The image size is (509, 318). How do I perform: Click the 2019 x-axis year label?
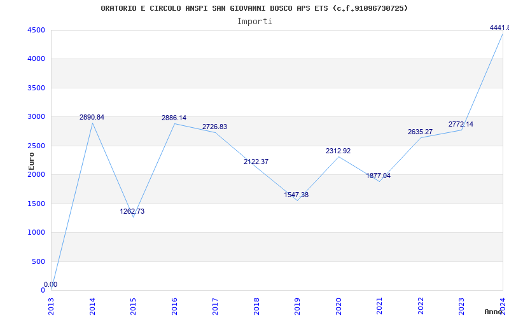click(x=298, y=306)
